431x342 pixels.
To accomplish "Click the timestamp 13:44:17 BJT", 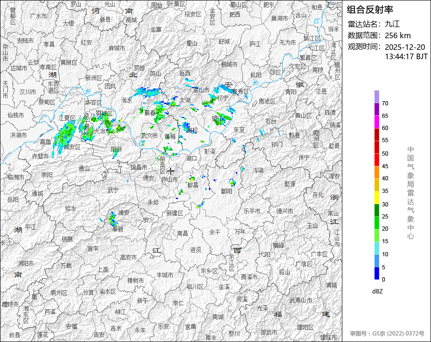I will (406, 56).
